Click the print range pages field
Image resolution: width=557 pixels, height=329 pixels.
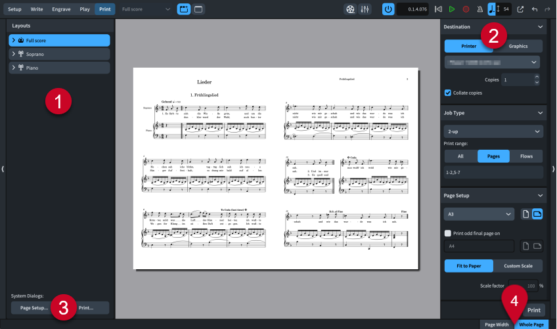pos(493,172)
